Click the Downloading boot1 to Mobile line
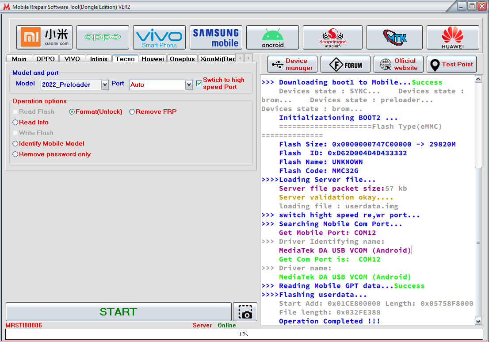The width and height of the screenshot is (489, 342). pyautogui.click(x=352, y=82)
